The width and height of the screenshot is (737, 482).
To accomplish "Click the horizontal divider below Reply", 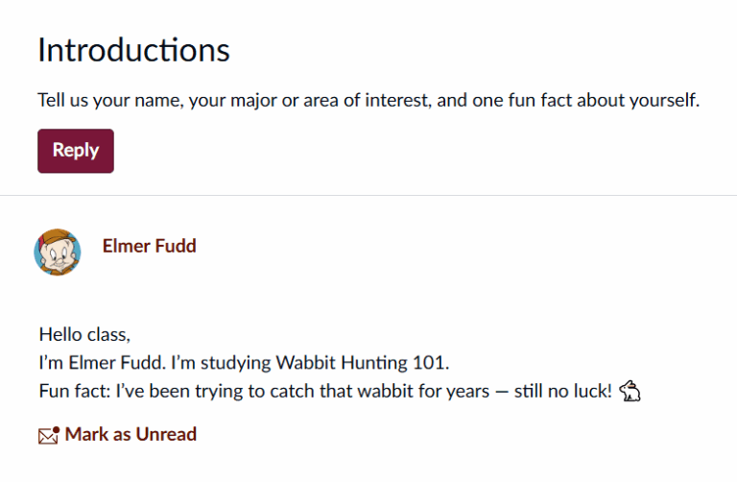I will (368, 196).
